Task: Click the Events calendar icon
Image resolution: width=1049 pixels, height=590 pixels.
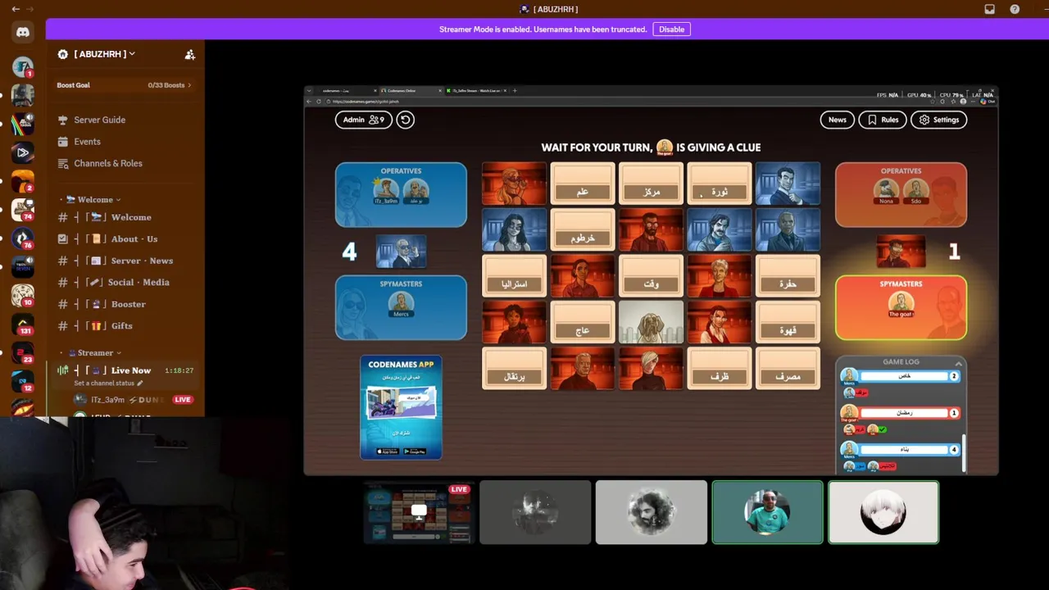Action: pos(62,142)
